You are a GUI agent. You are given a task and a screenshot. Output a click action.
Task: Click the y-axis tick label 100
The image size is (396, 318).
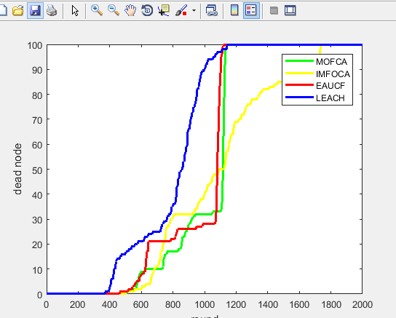[35, 46]
